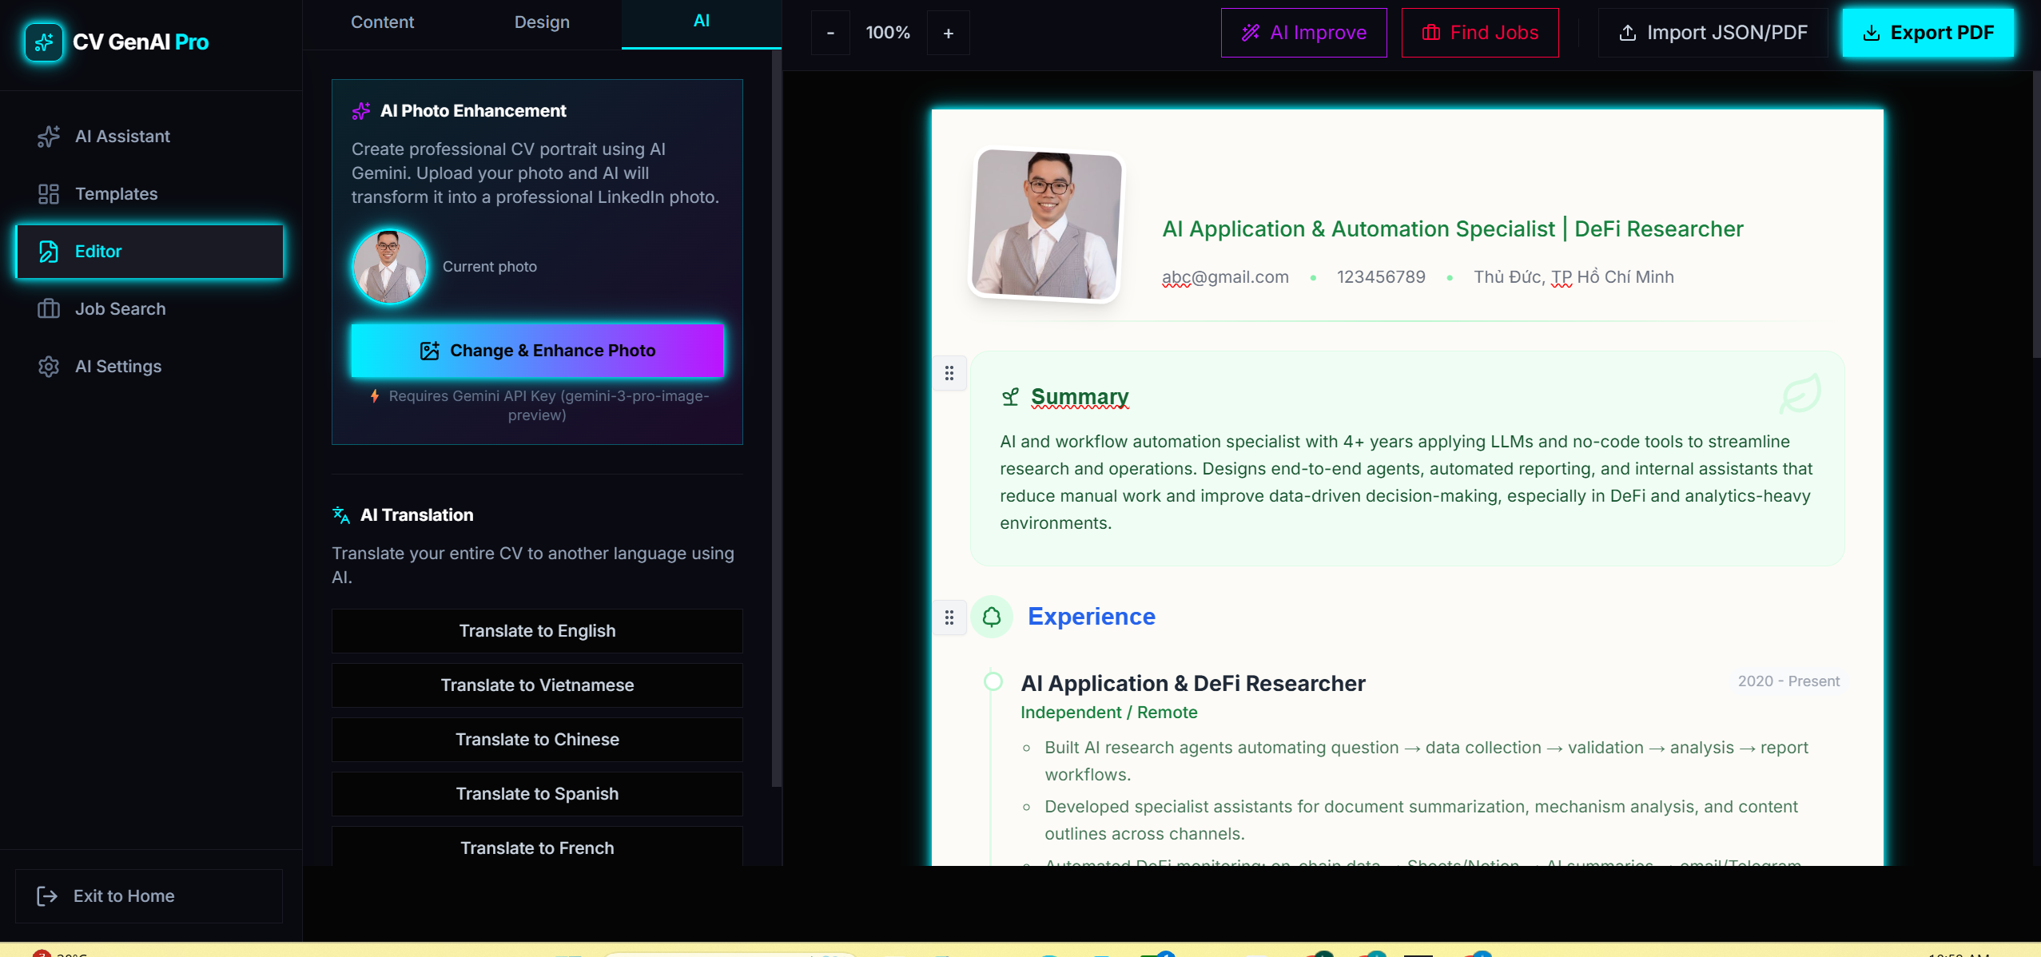Click drag handle beside Summary section
This screenshot has height=957, width=2041.
949,373
